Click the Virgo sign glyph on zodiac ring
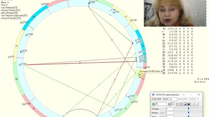Viewport: 209px width, 117px height. pyautogui.click(x=17, y=79)
